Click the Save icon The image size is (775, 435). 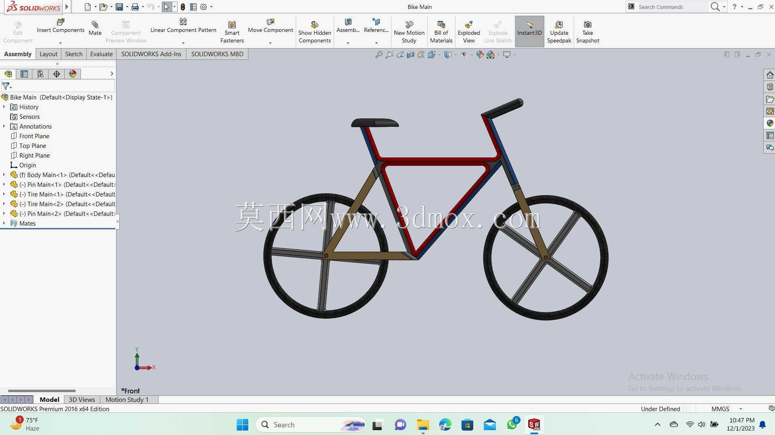coord(119,7)
